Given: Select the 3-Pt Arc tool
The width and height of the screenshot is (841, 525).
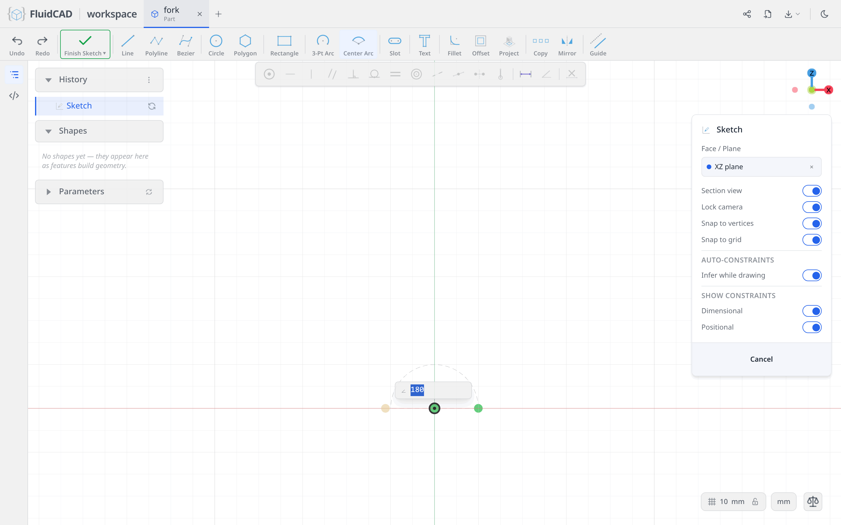Looking at the screenshot, I should pos(322,45).
